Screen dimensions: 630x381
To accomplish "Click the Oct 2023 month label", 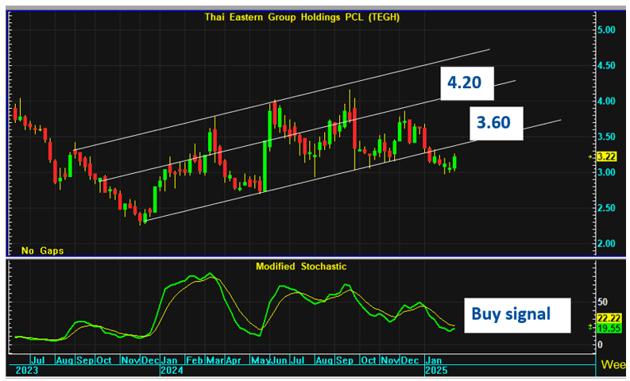I will 103,360.
